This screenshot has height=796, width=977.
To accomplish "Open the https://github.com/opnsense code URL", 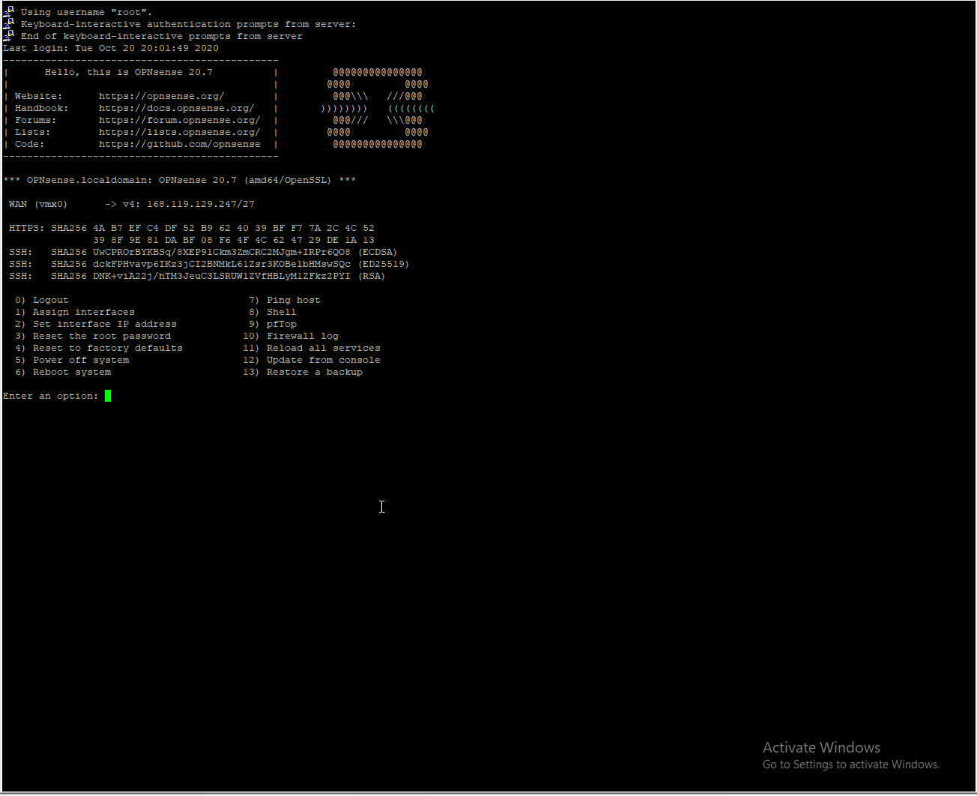I will point(180,144).
